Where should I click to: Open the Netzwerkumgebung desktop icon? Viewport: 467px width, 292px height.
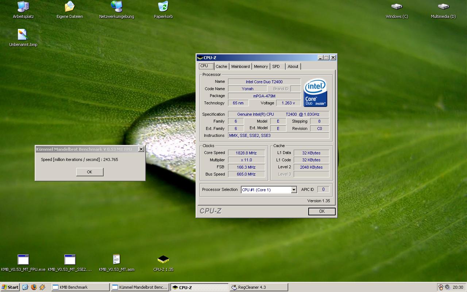pos(116,7)
